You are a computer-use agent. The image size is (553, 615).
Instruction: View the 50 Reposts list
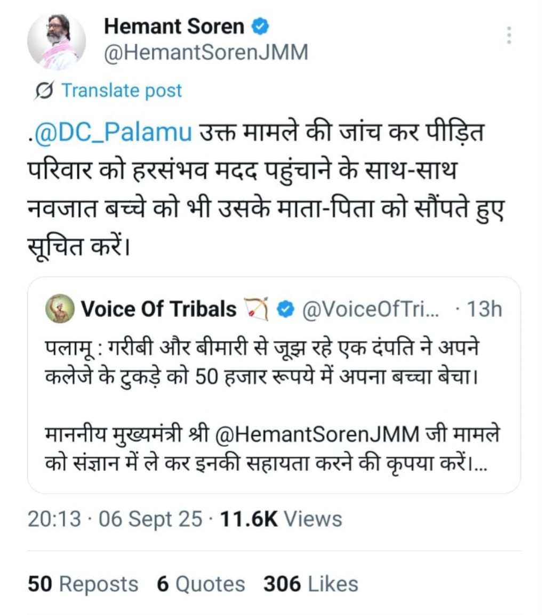83,584
